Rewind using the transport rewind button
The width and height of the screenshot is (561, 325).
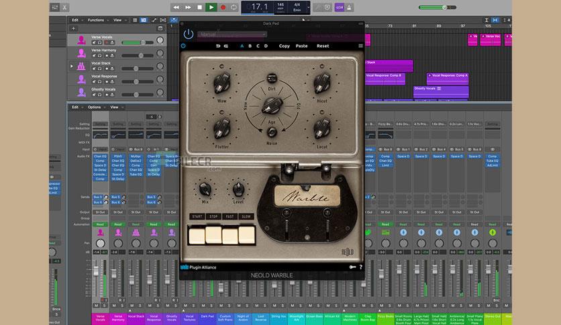176,7
